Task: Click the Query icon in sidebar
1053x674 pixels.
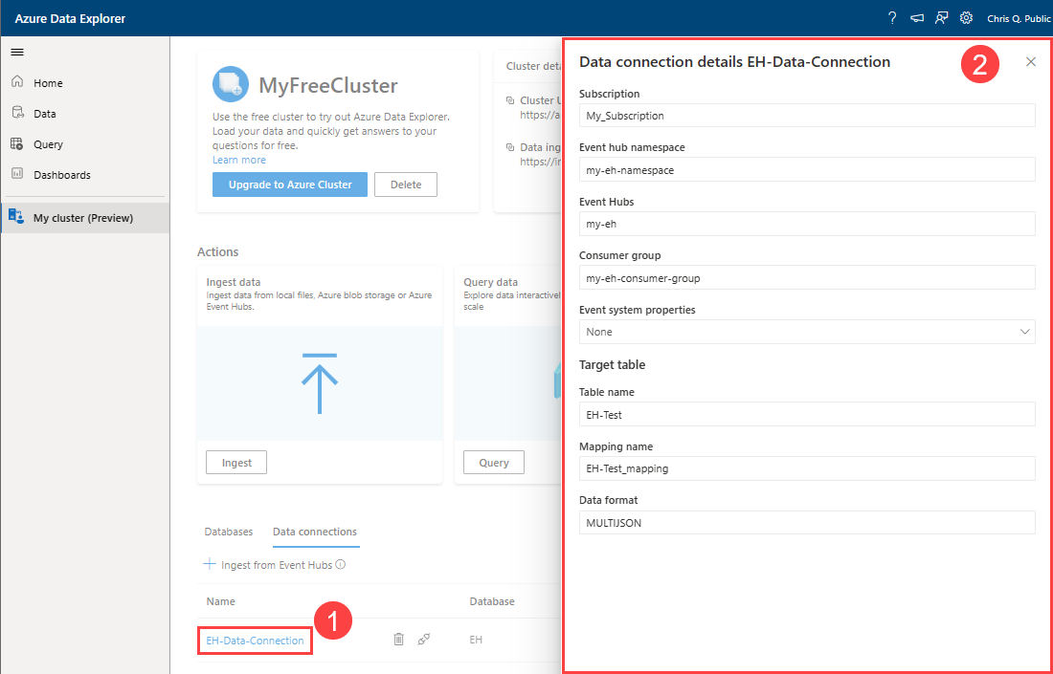Action: click(x=17, y=143)
